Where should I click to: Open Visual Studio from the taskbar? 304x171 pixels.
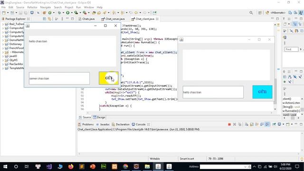49,167
